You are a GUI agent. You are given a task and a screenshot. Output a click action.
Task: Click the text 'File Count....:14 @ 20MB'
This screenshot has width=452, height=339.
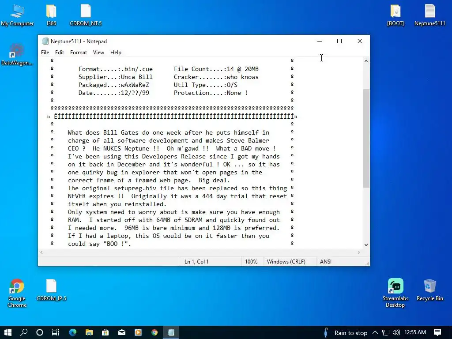point(216,69)
